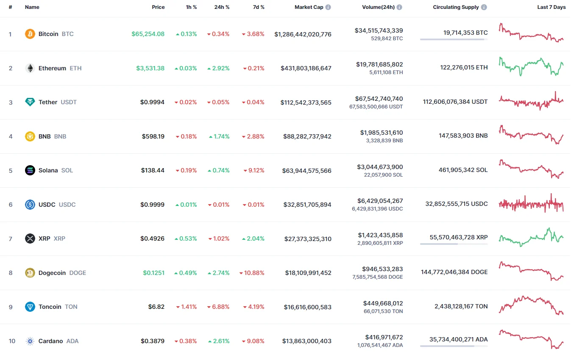Click the Market Cap info icon
Image resolution: width=574 pixels, height=355 pixels.
click(x=328, y=7)
